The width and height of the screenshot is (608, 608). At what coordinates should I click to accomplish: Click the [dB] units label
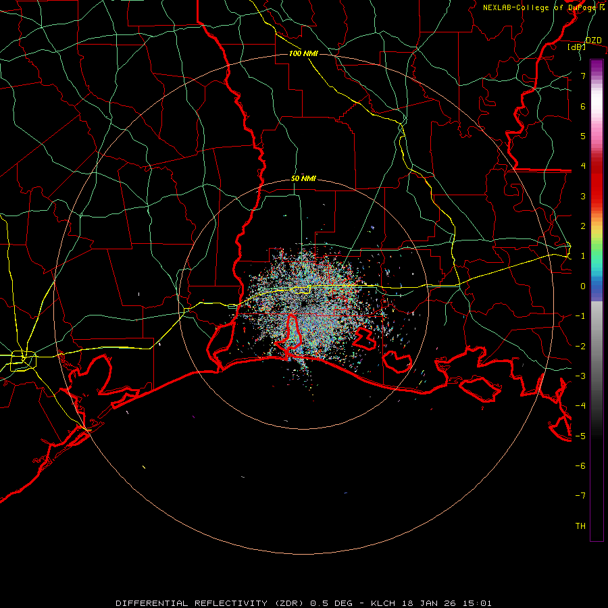(577, 47)
